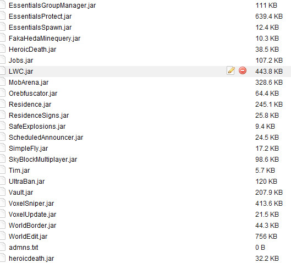Select EssentialsProtect.jar in the file list
Viewport: 291px width, 263px height.
40,17
